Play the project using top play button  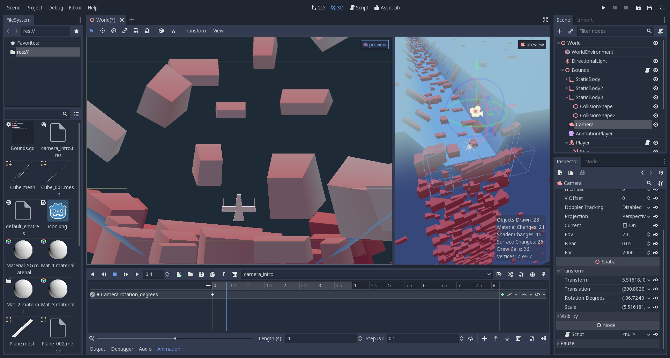[x=603, y=8]
